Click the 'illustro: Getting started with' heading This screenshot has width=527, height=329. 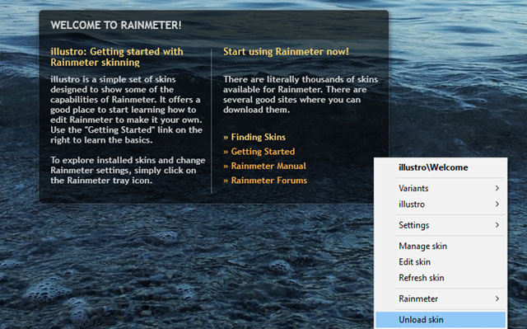(x=117, y=51)
